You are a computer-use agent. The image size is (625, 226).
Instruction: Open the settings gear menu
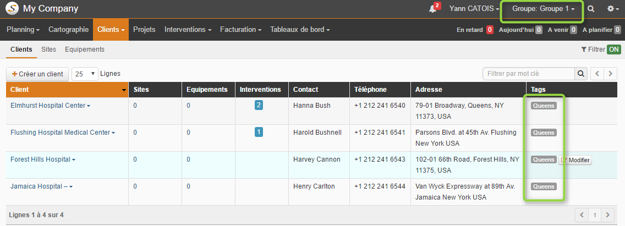(x=613, y=9)
